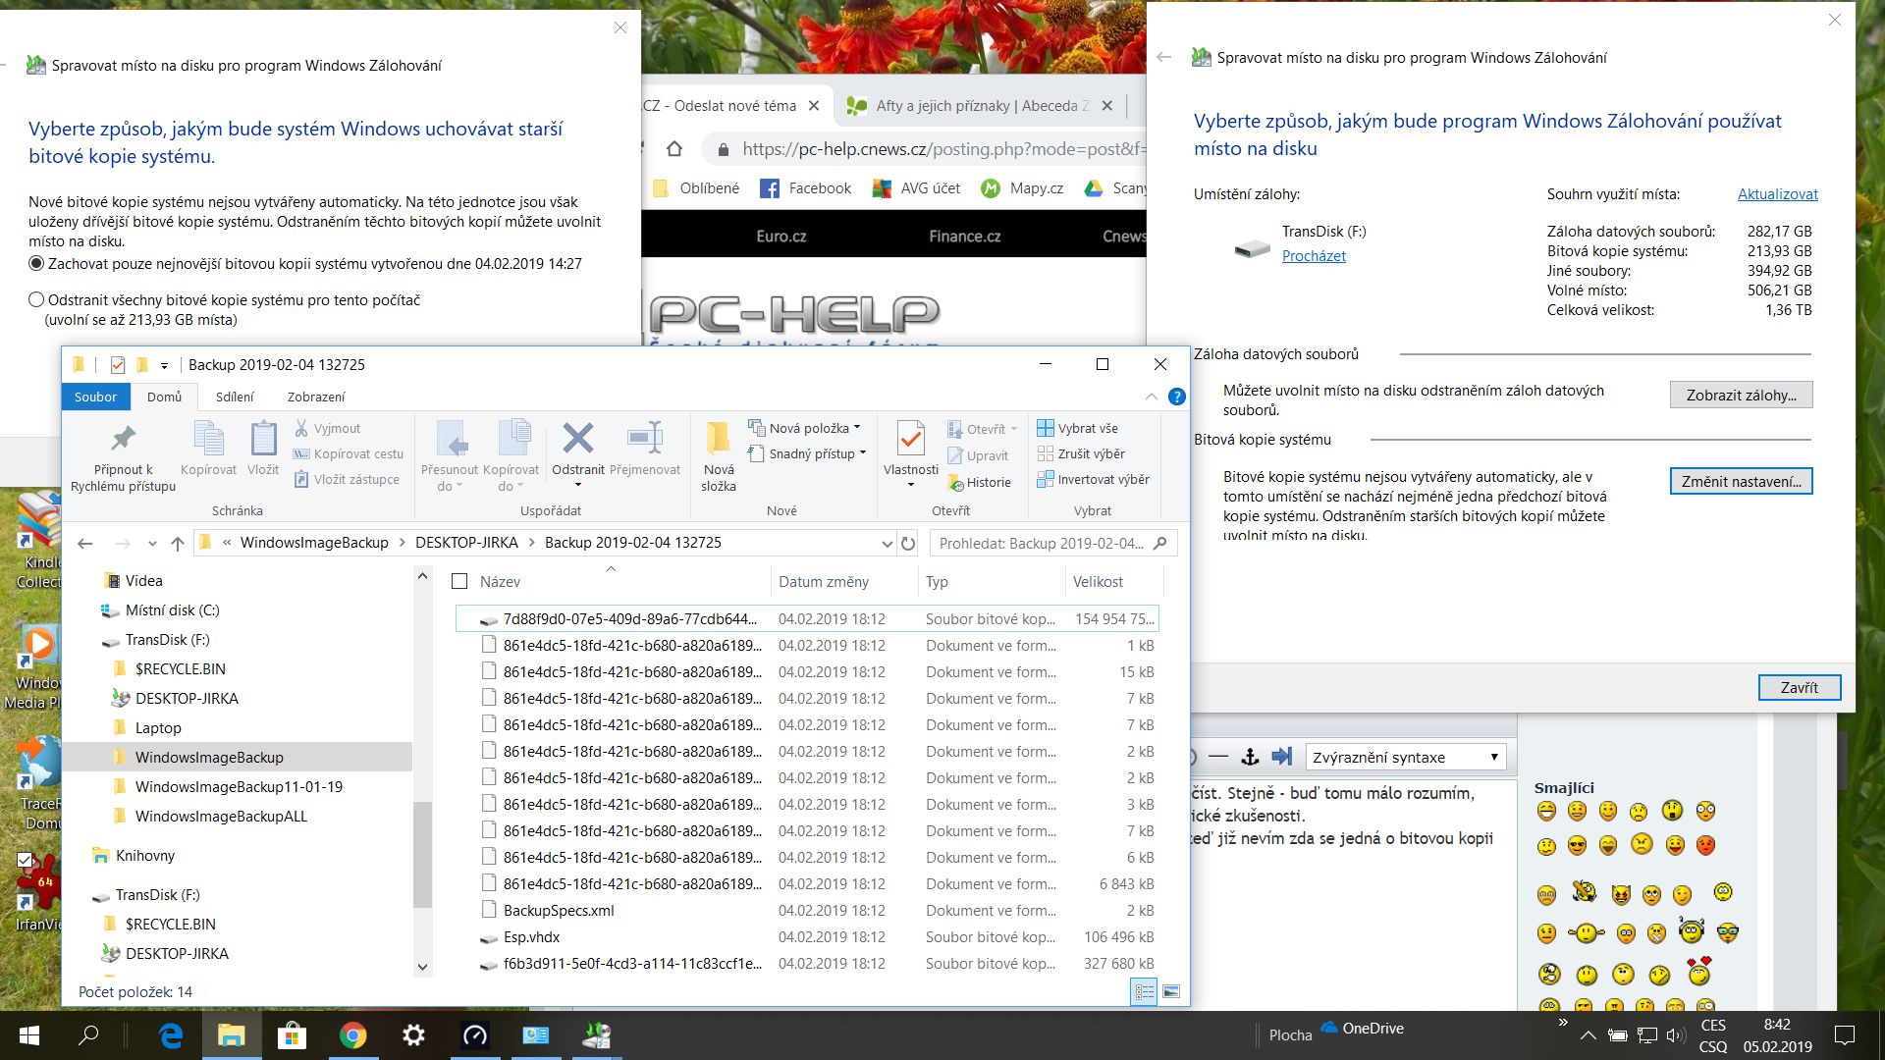Go up one folder level arrow
The image size is (1885, 1060).
(x=178, y=543)
